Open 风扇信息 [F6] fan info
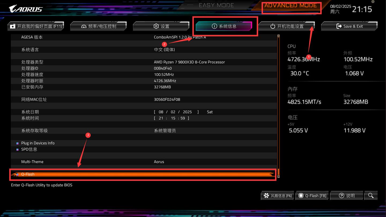This screenshot has height=217, width=386. pos(278,196)
